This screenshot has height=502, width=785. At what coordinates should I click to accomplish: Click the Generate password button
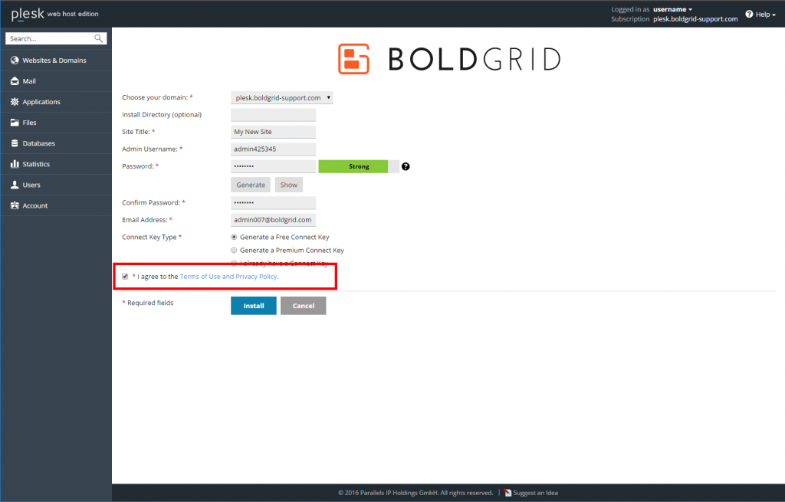[x=251, y=185]
